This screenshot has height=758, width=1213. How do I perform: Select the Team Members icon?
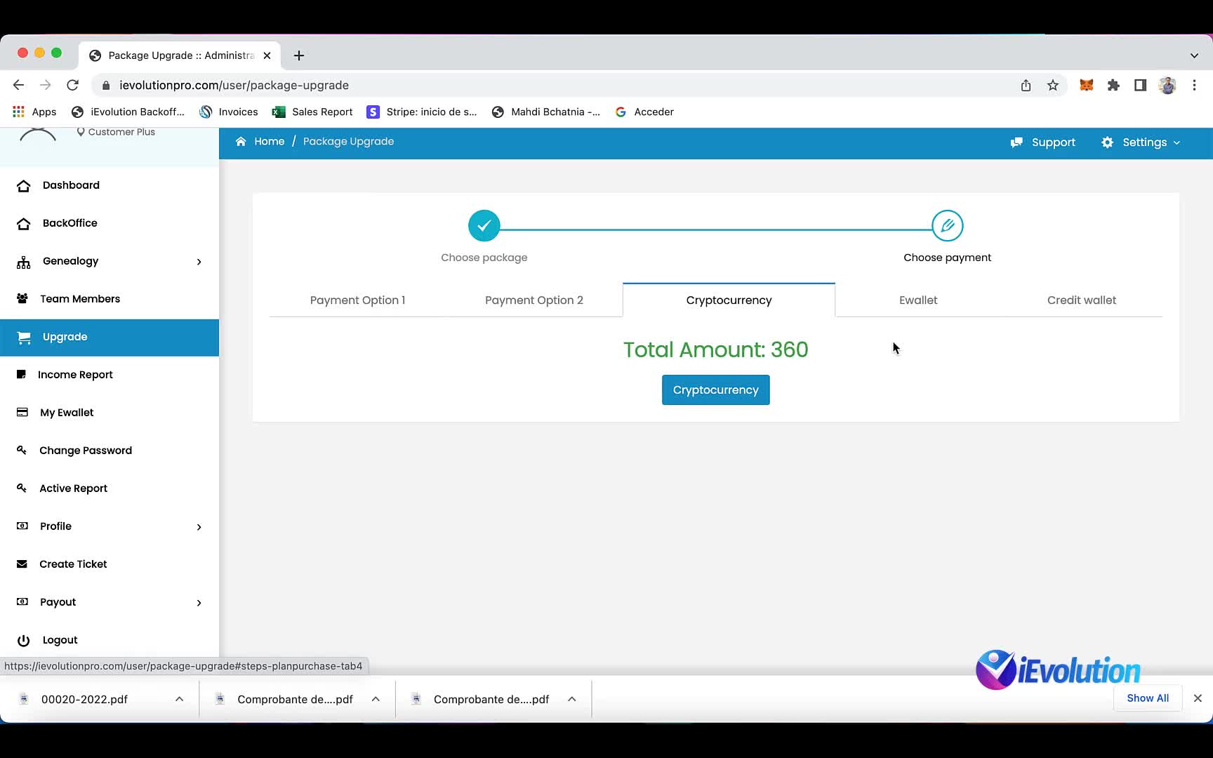(x=23, y=298)
